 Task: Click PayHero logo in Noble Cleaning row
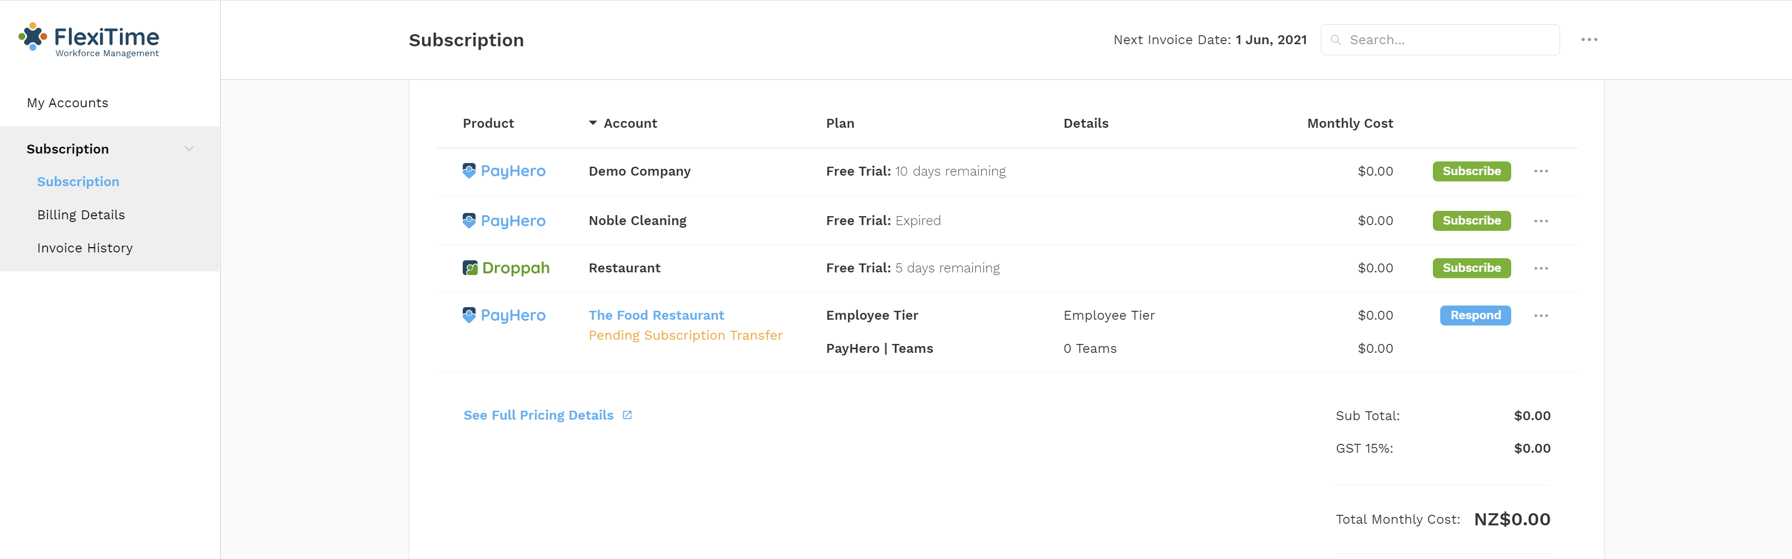(504, 221)
